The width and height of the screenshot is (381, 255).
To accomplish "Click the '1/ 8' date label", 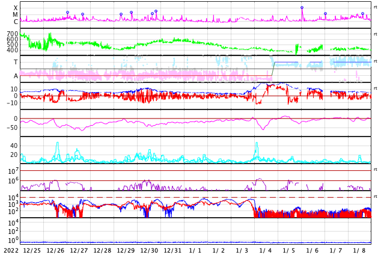I will pos(359,251).
